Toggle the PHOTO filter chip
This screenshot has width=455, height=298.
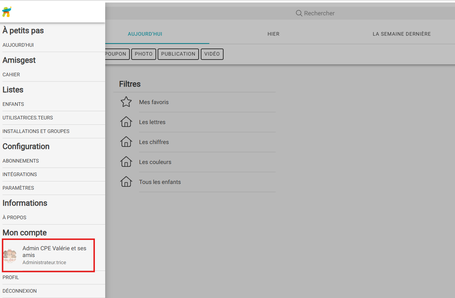[x=144, y=54]
